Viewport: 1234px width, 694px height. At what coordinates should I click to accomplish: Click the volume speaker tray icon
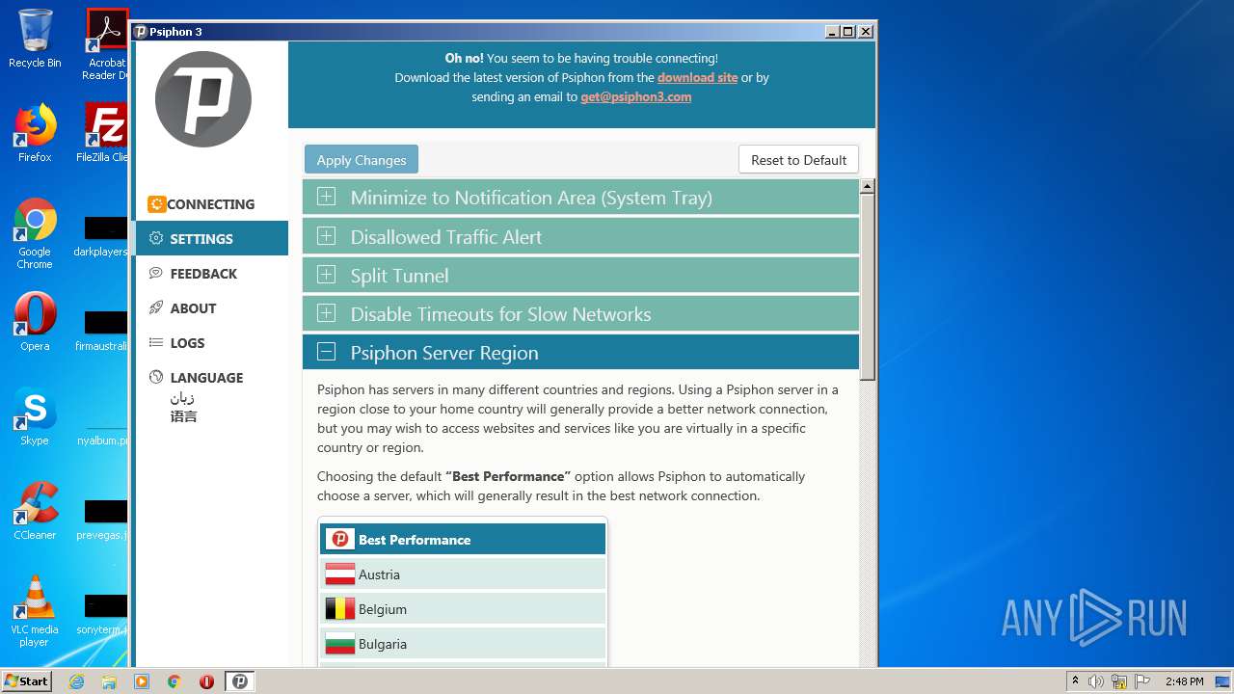coord(1096,681)
